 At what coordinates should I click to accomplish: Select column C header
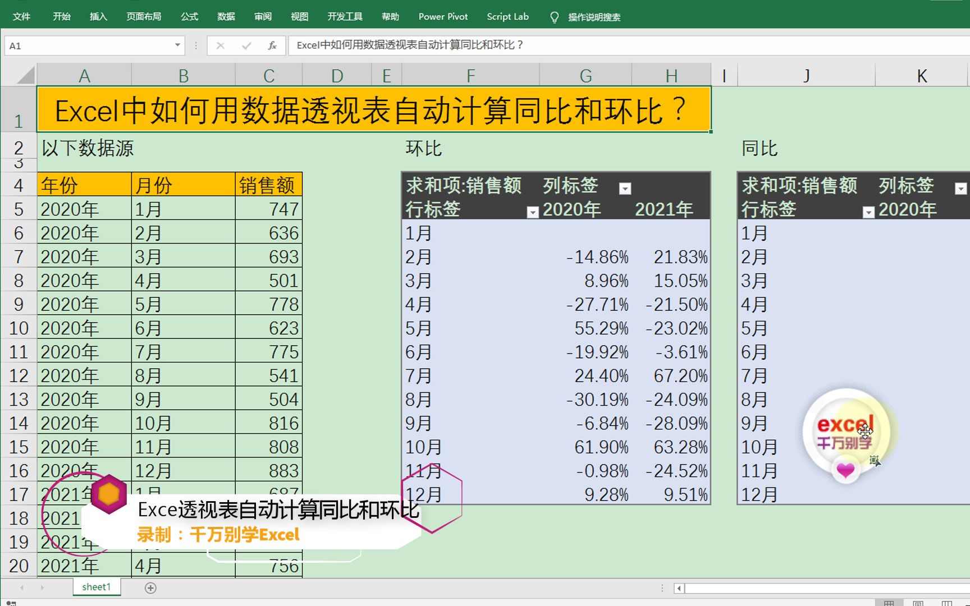coord(269,75)
